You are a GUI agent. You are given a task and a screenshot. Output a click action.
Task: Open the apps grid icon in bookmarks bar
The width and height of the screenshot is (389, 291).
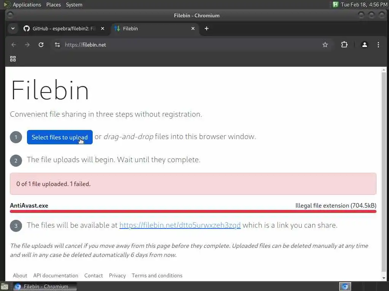(13, 59)
